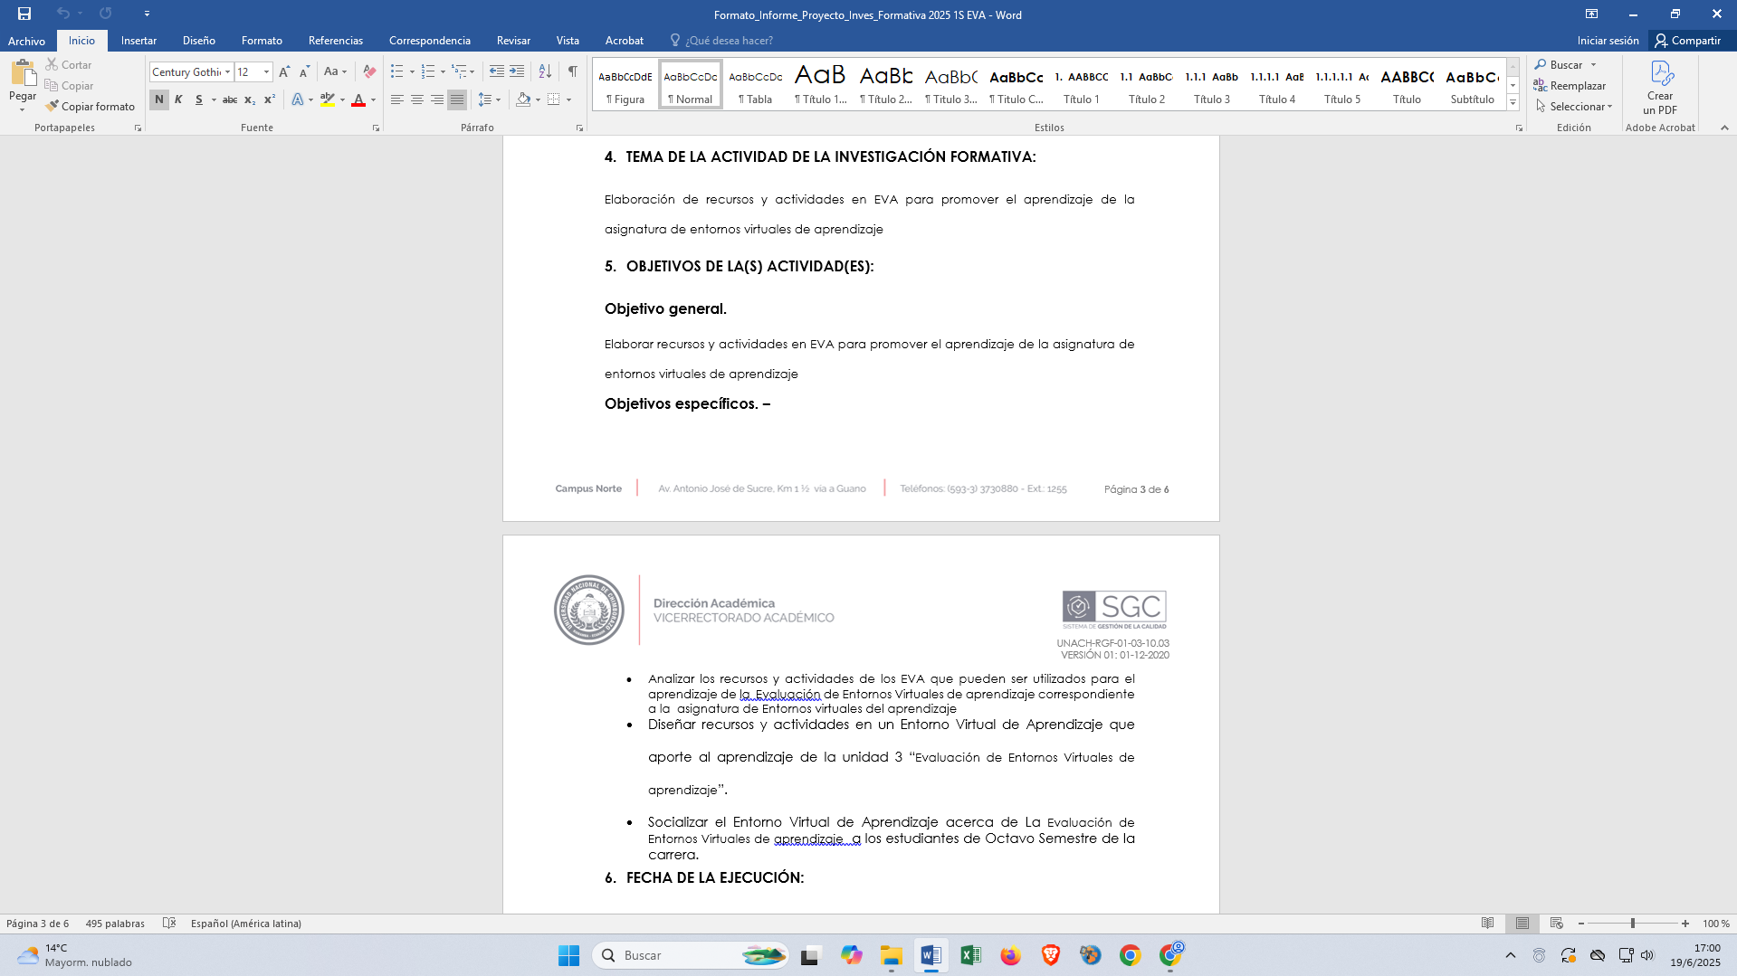
Task: Toggle superscript formatting
Action: [269, 99]
